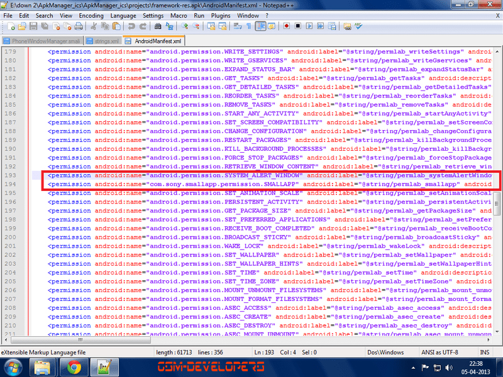Click the vertical scrollbar down arrow
This screenshot has height=377, width=503.
tap(497, 332)
